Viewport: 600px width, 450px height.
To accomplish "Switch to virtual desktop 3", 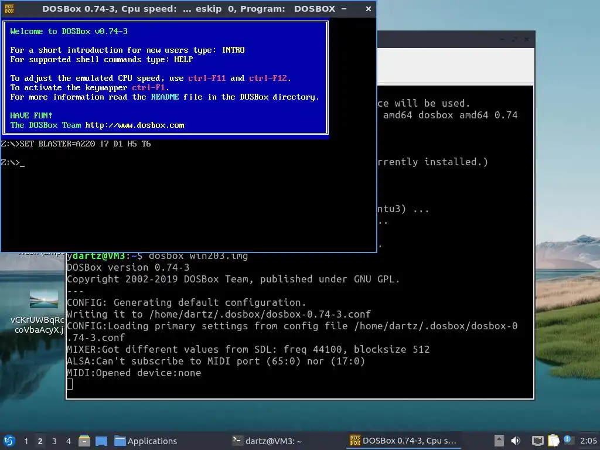I will point(54,441).
